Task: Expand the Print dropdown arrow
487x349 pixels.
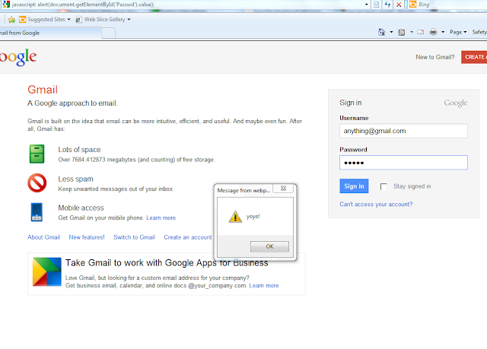Action: pos(443,32)
